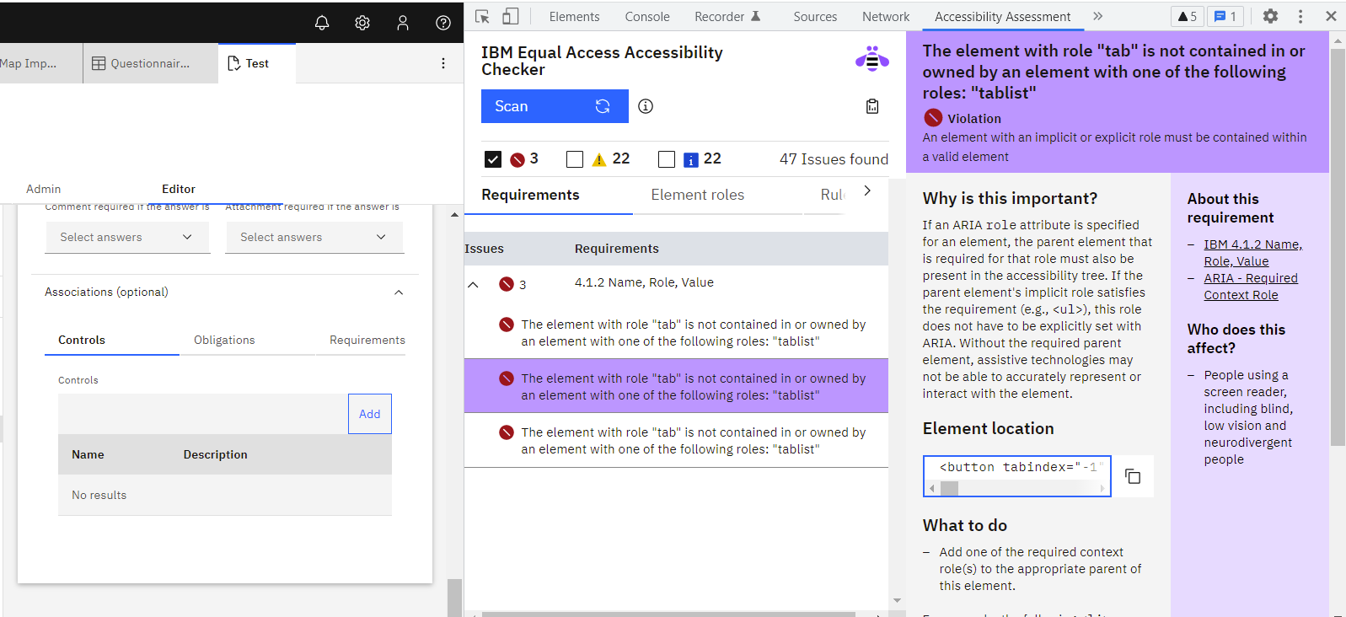The image size is (1346, 617).
Task: Open the DevTools Console tab
Action: (647, 16)
